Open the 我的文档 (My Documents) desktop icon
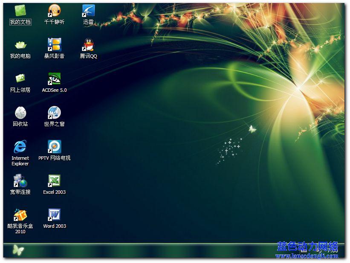350x263 pixels. pos(20,11)
